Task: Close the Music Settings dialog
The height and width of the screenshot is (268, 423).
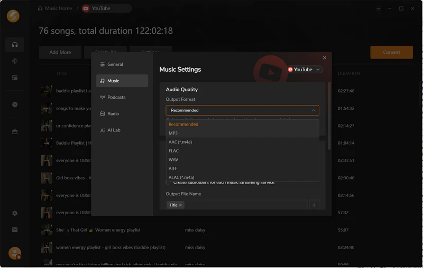Action: pyautogui.click(x=325, y=58)
